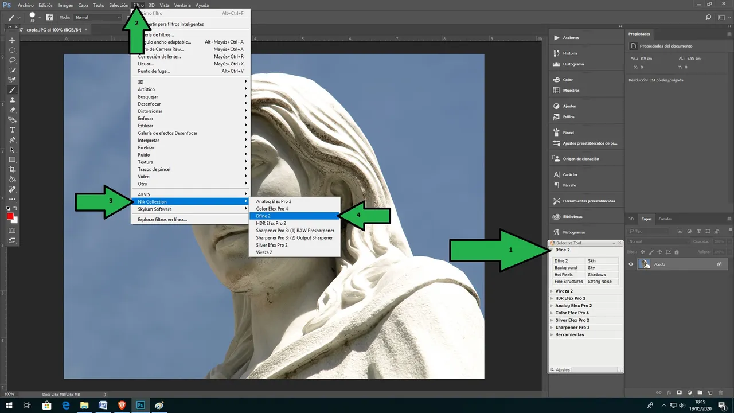Add a layer style with fx icon
The image size is (734, 413).
[x=669, y=393]
